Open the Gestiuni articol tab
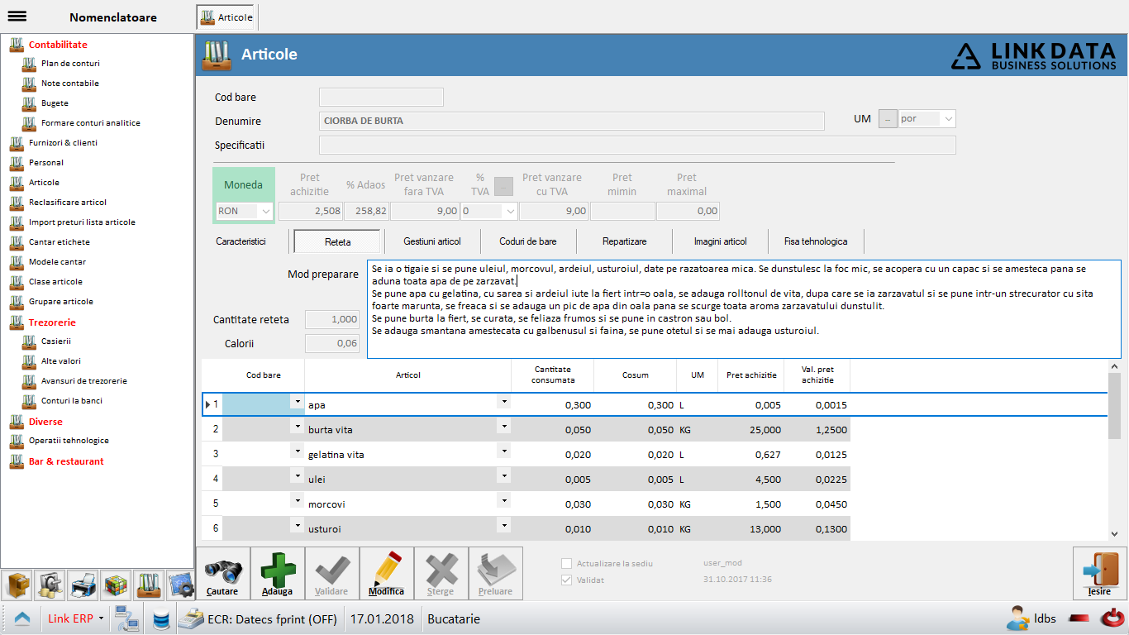 pos(432,241)
